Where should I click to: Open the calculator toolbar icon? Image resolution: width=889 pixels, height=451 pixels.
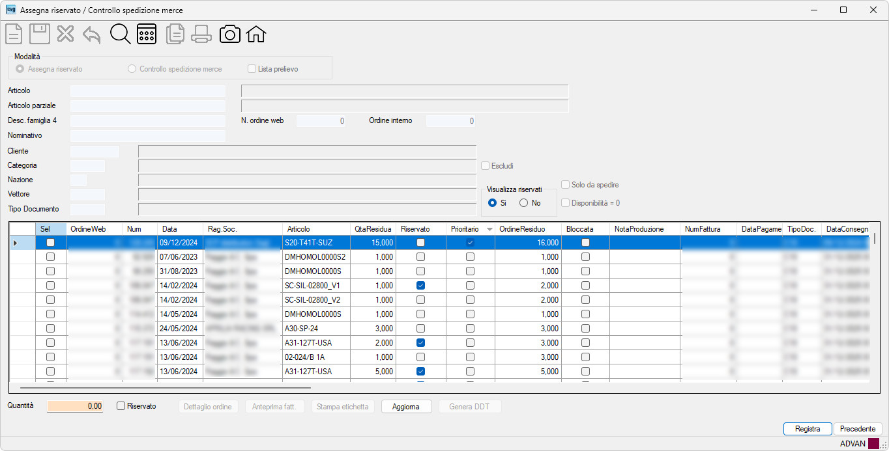[x=147, y=34]
